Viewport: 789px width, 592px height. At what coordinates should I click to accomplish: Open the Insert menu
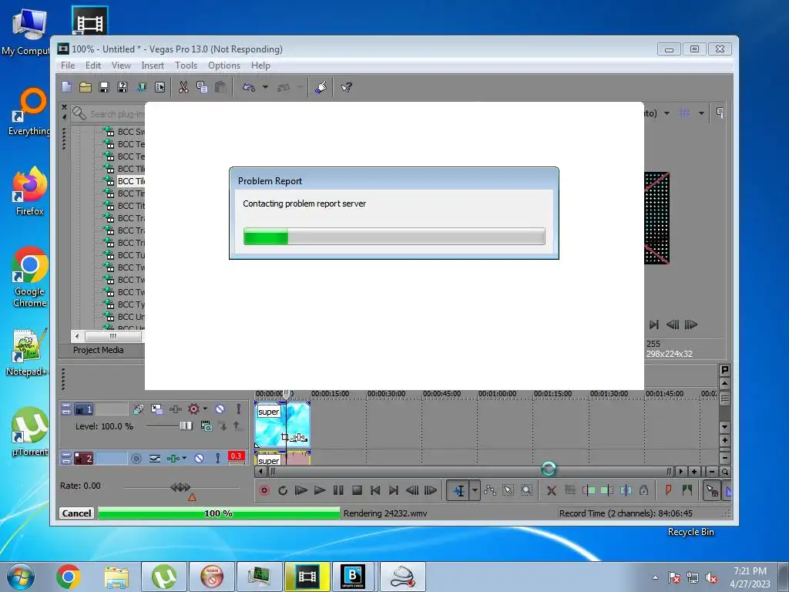coord(153,66)
